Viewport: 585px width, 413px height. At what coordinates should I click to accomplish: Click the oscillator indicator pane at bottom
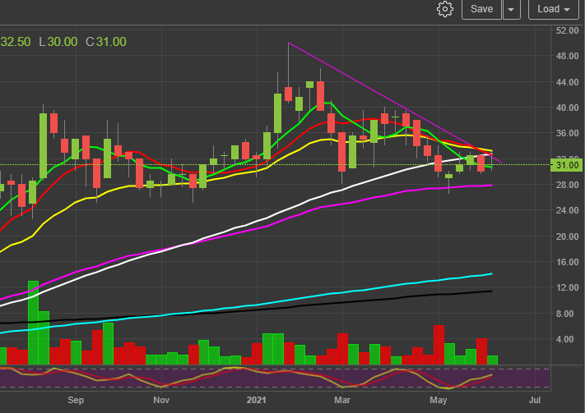pos(275,379)
